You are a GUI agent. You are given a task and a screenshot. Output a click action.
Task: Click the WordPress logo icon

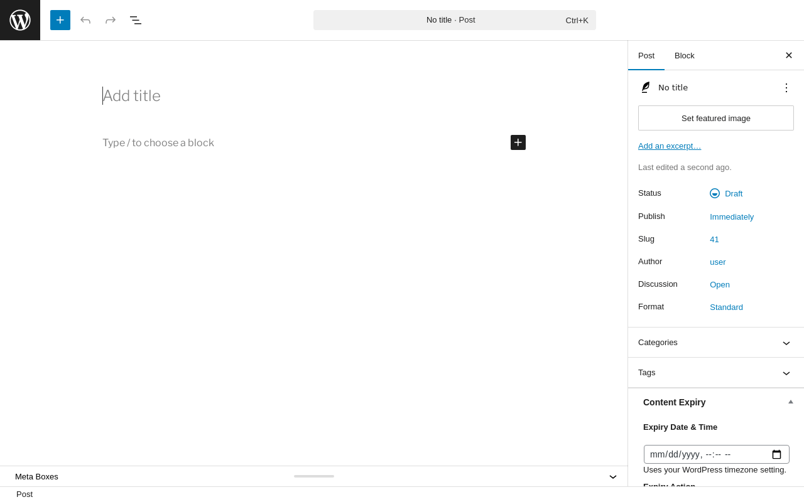[20, 20]
